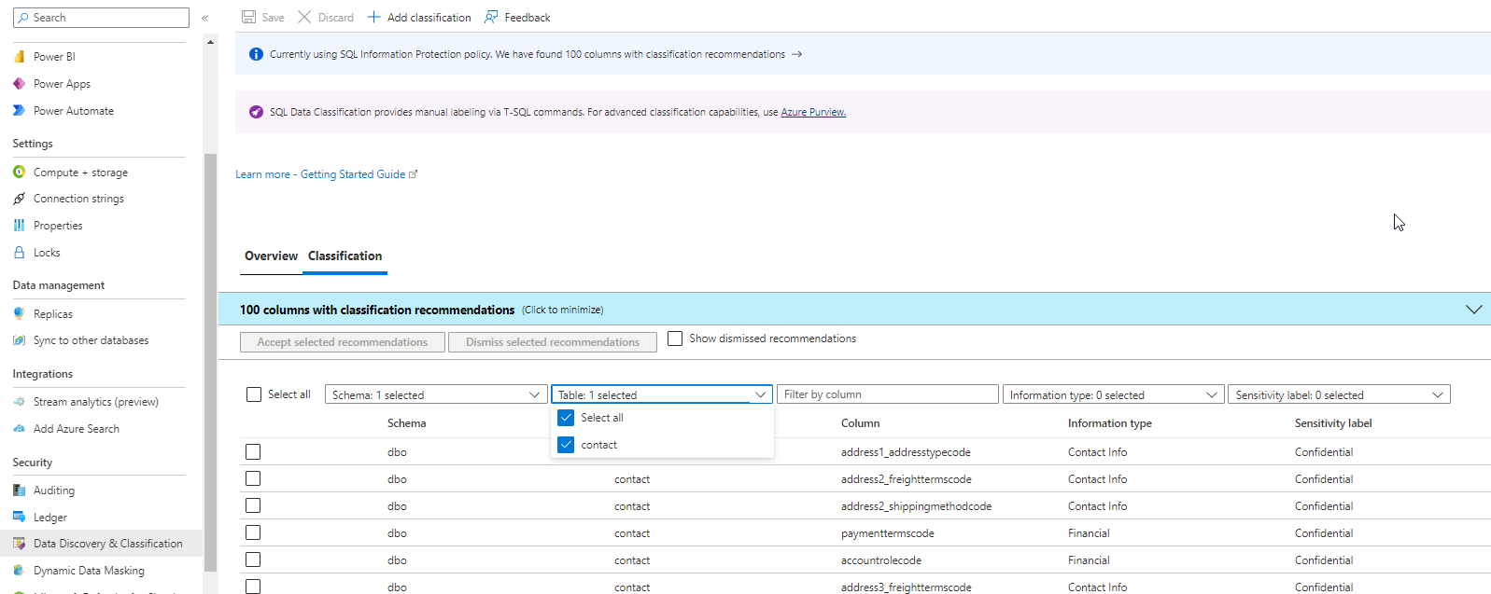
Task: Open the Locks menu item
Action: (47, 253)
